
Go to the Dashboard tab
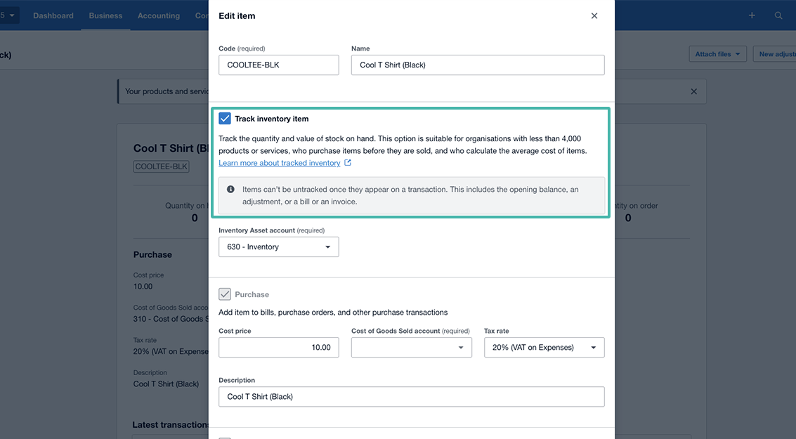point(53,15)
